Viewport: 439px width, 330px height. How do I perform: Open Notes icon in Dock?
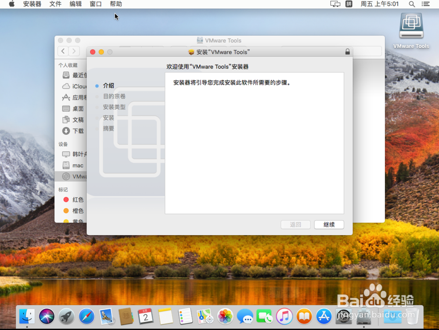pyautogui.click(x=166, y=316)
